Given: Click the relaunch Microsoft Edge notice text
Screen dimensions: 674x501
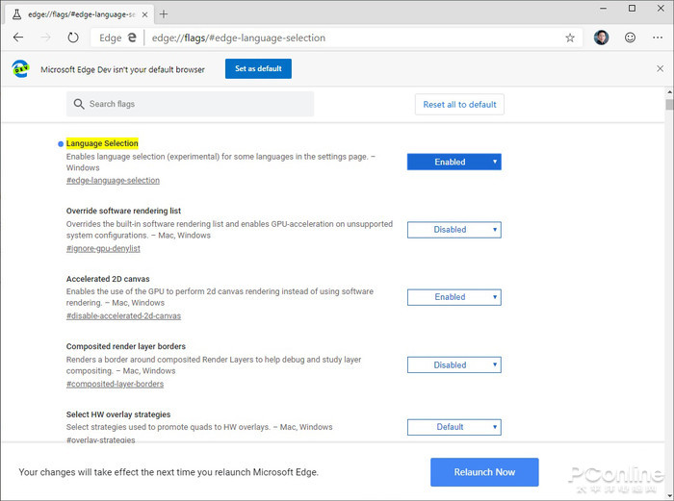Looking at the screenshot, I should coord(168,472).
